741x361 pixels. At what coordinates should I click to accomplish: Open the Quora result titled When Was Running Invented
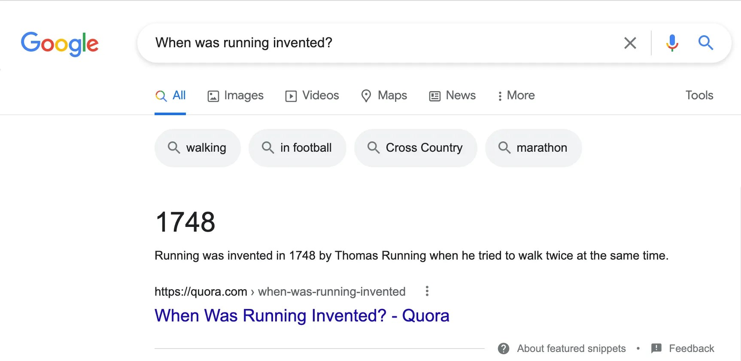point(301,315)
